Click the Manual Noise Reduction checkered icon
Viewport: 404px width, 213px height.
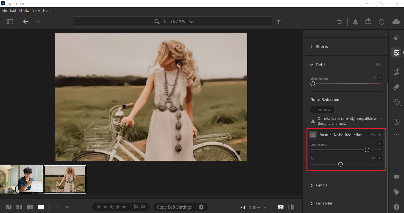pyautogui.click(x=313, y=135)
